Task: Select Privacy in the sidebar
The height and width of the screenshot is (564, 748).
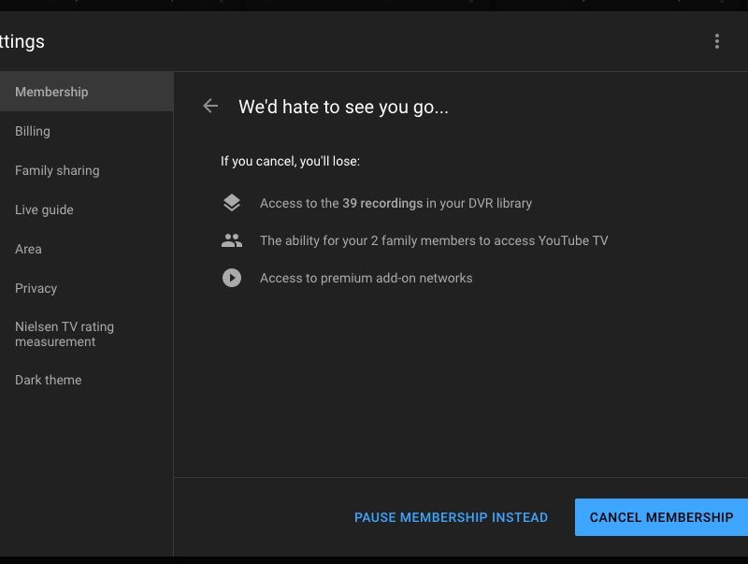Action: (x=36, y=288)
